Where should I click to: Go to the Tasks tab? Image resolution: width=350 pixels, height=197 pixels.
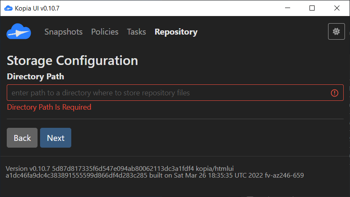coord(136,32)
